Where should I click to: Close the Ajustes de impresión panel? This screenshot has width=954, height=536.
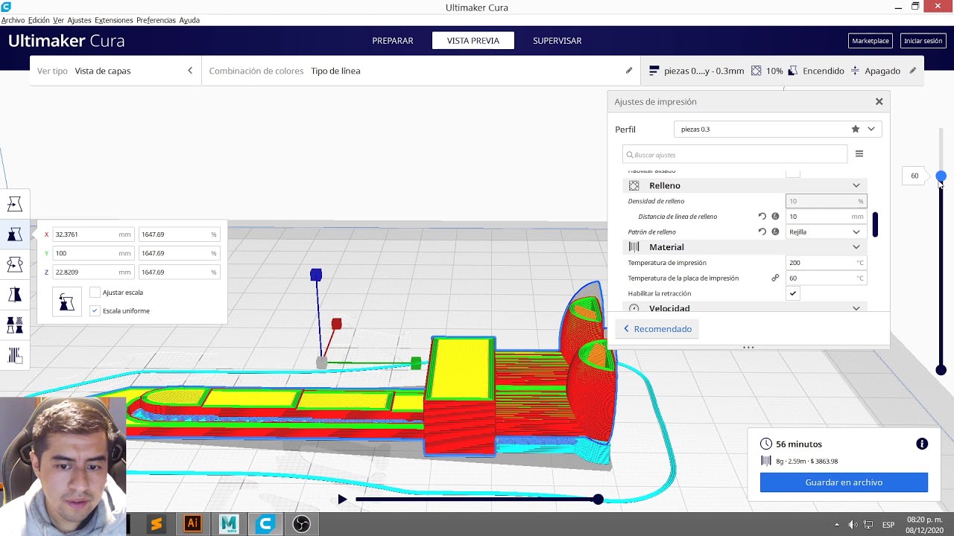879,101
